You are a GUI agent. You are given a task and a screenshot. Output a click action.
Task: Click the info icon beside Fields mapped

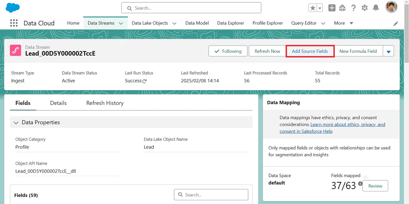point(360,184)
